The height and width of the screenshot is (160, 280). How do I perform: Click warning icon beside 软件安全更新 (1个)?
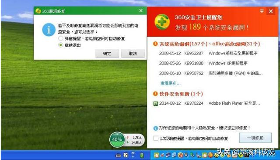[155, 94]
